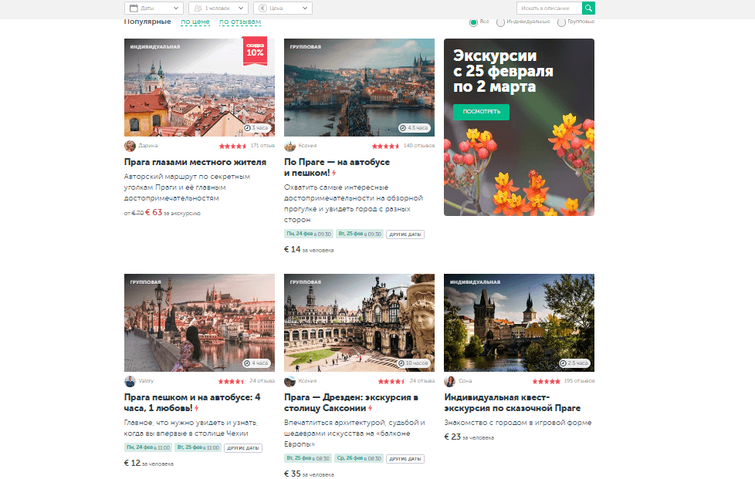Click the 10 часов duration badge
Image resolution: width=755 pixels, height=479 pixels.
tap(415, 363)
